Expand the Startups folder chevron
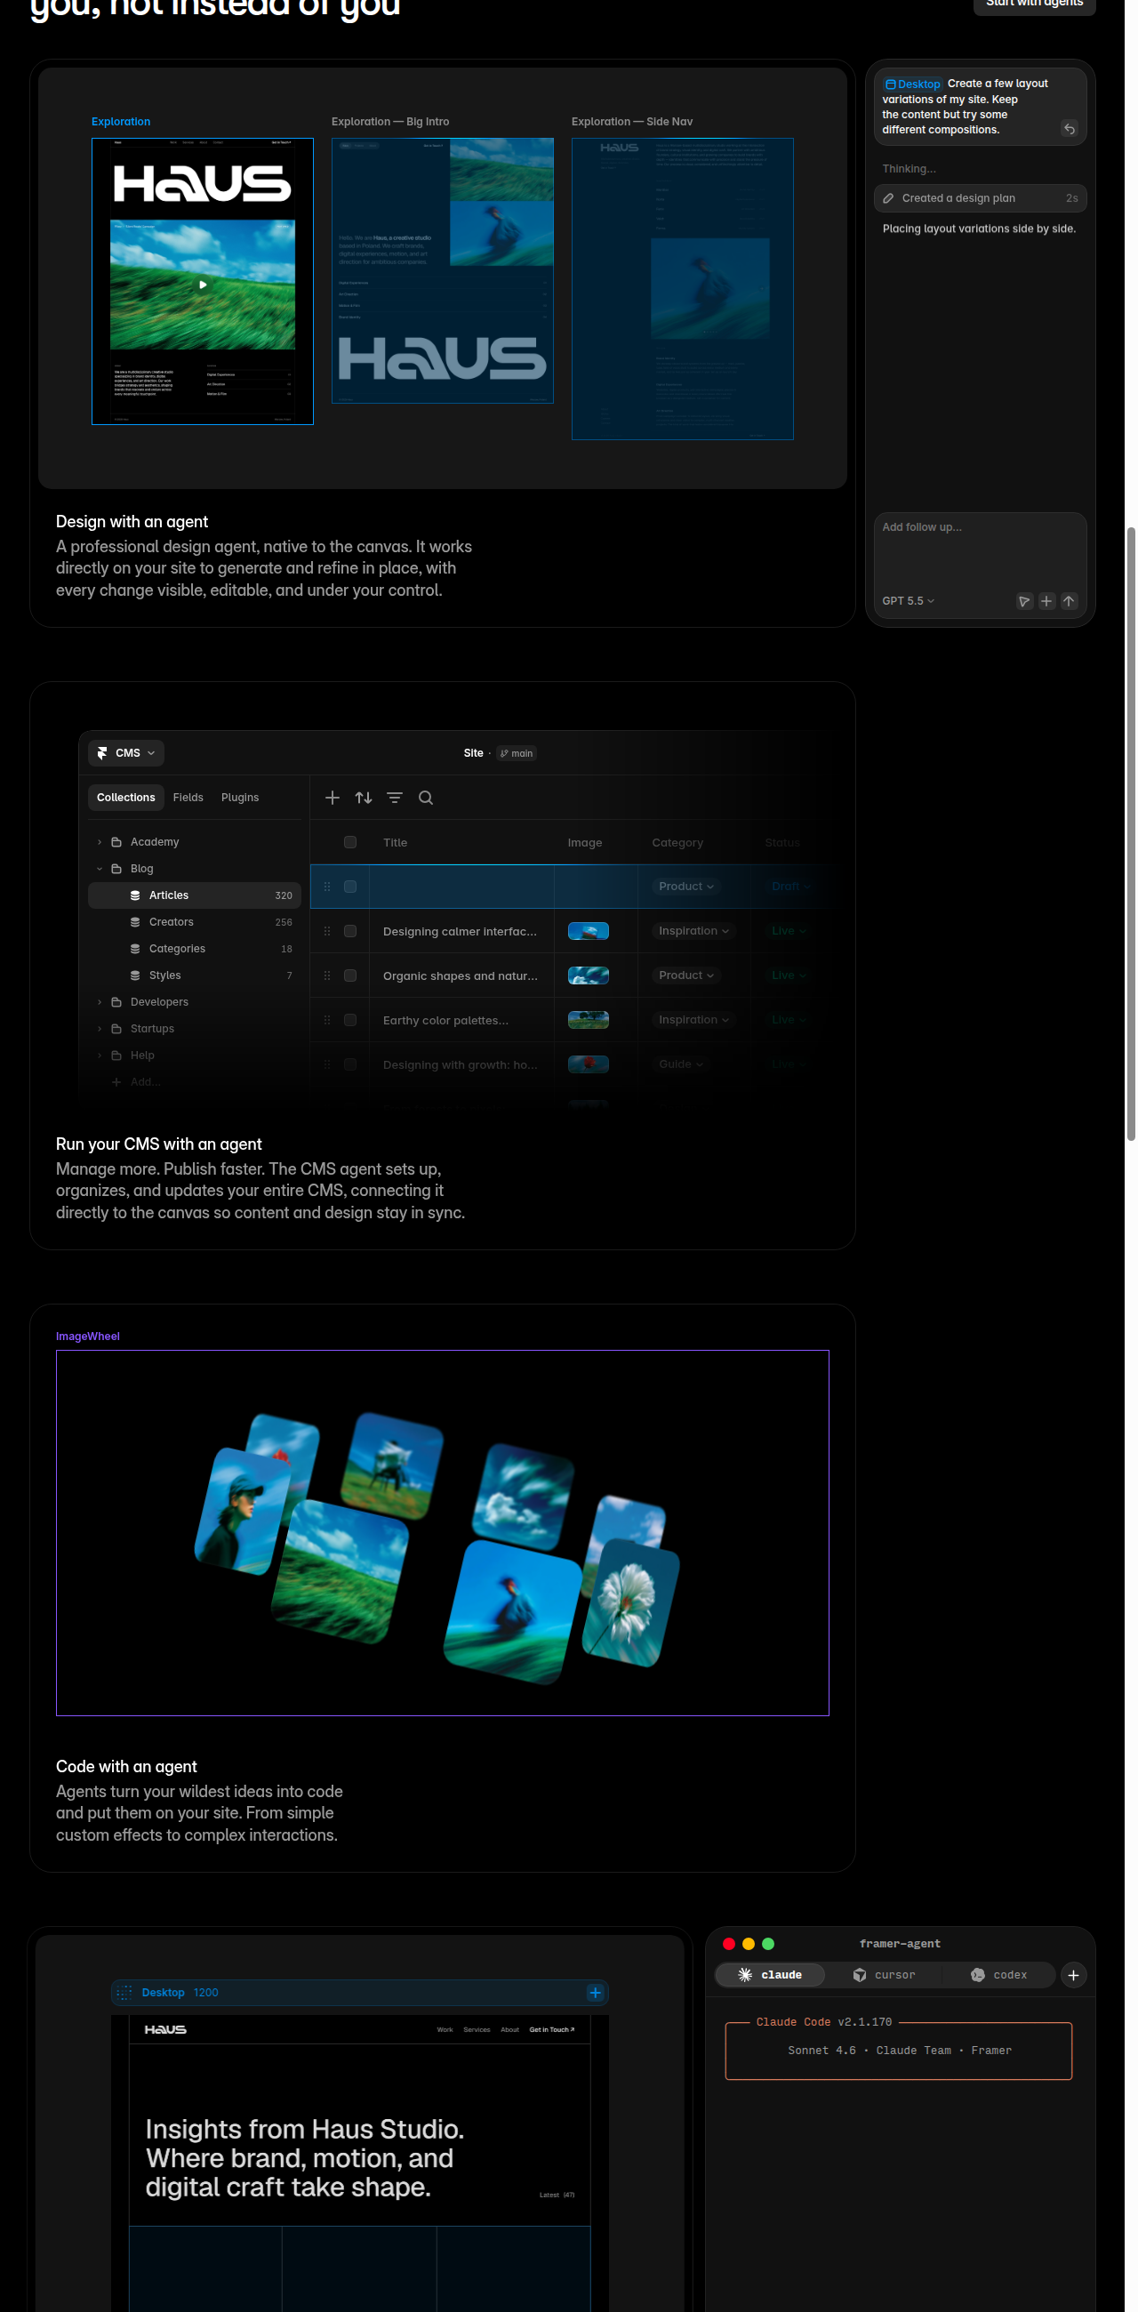Screen dimensions: 1138x2312 [x=100, y=1030]
